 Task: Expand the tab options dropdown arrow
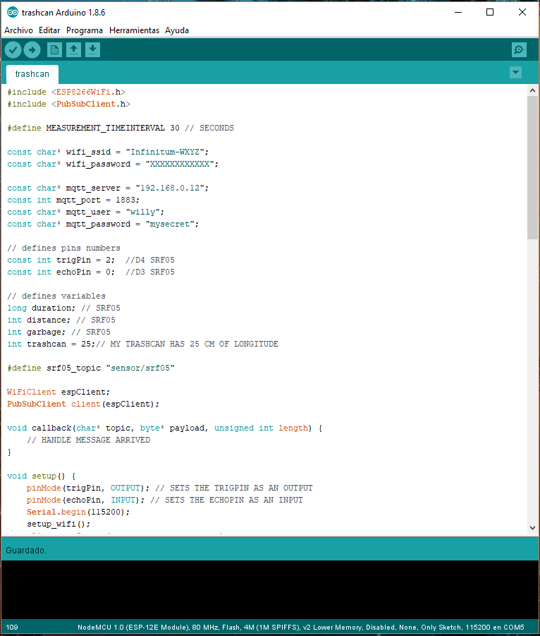coord(515,73)
